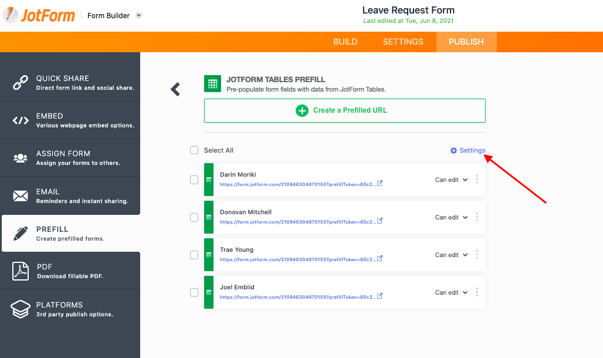Open three-dot menu for Donovan Mitchell

[x=477, y=217]
